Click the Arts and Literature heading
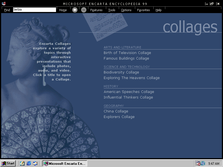This screenshot has height=167, width=223. [122, 47]
